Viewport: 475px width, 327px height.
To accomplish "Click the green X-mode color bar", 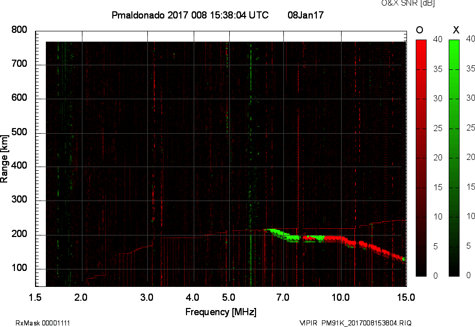I will pos(454,158).
